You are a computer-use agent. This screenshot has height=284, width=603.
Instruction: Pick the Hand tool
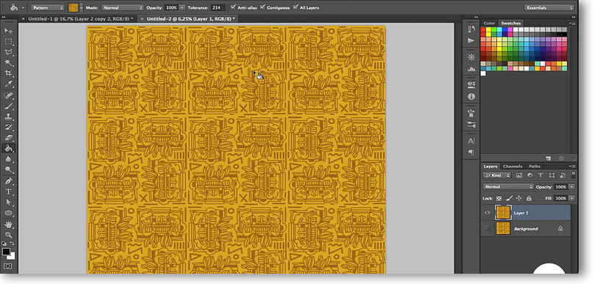click(8, 224)
